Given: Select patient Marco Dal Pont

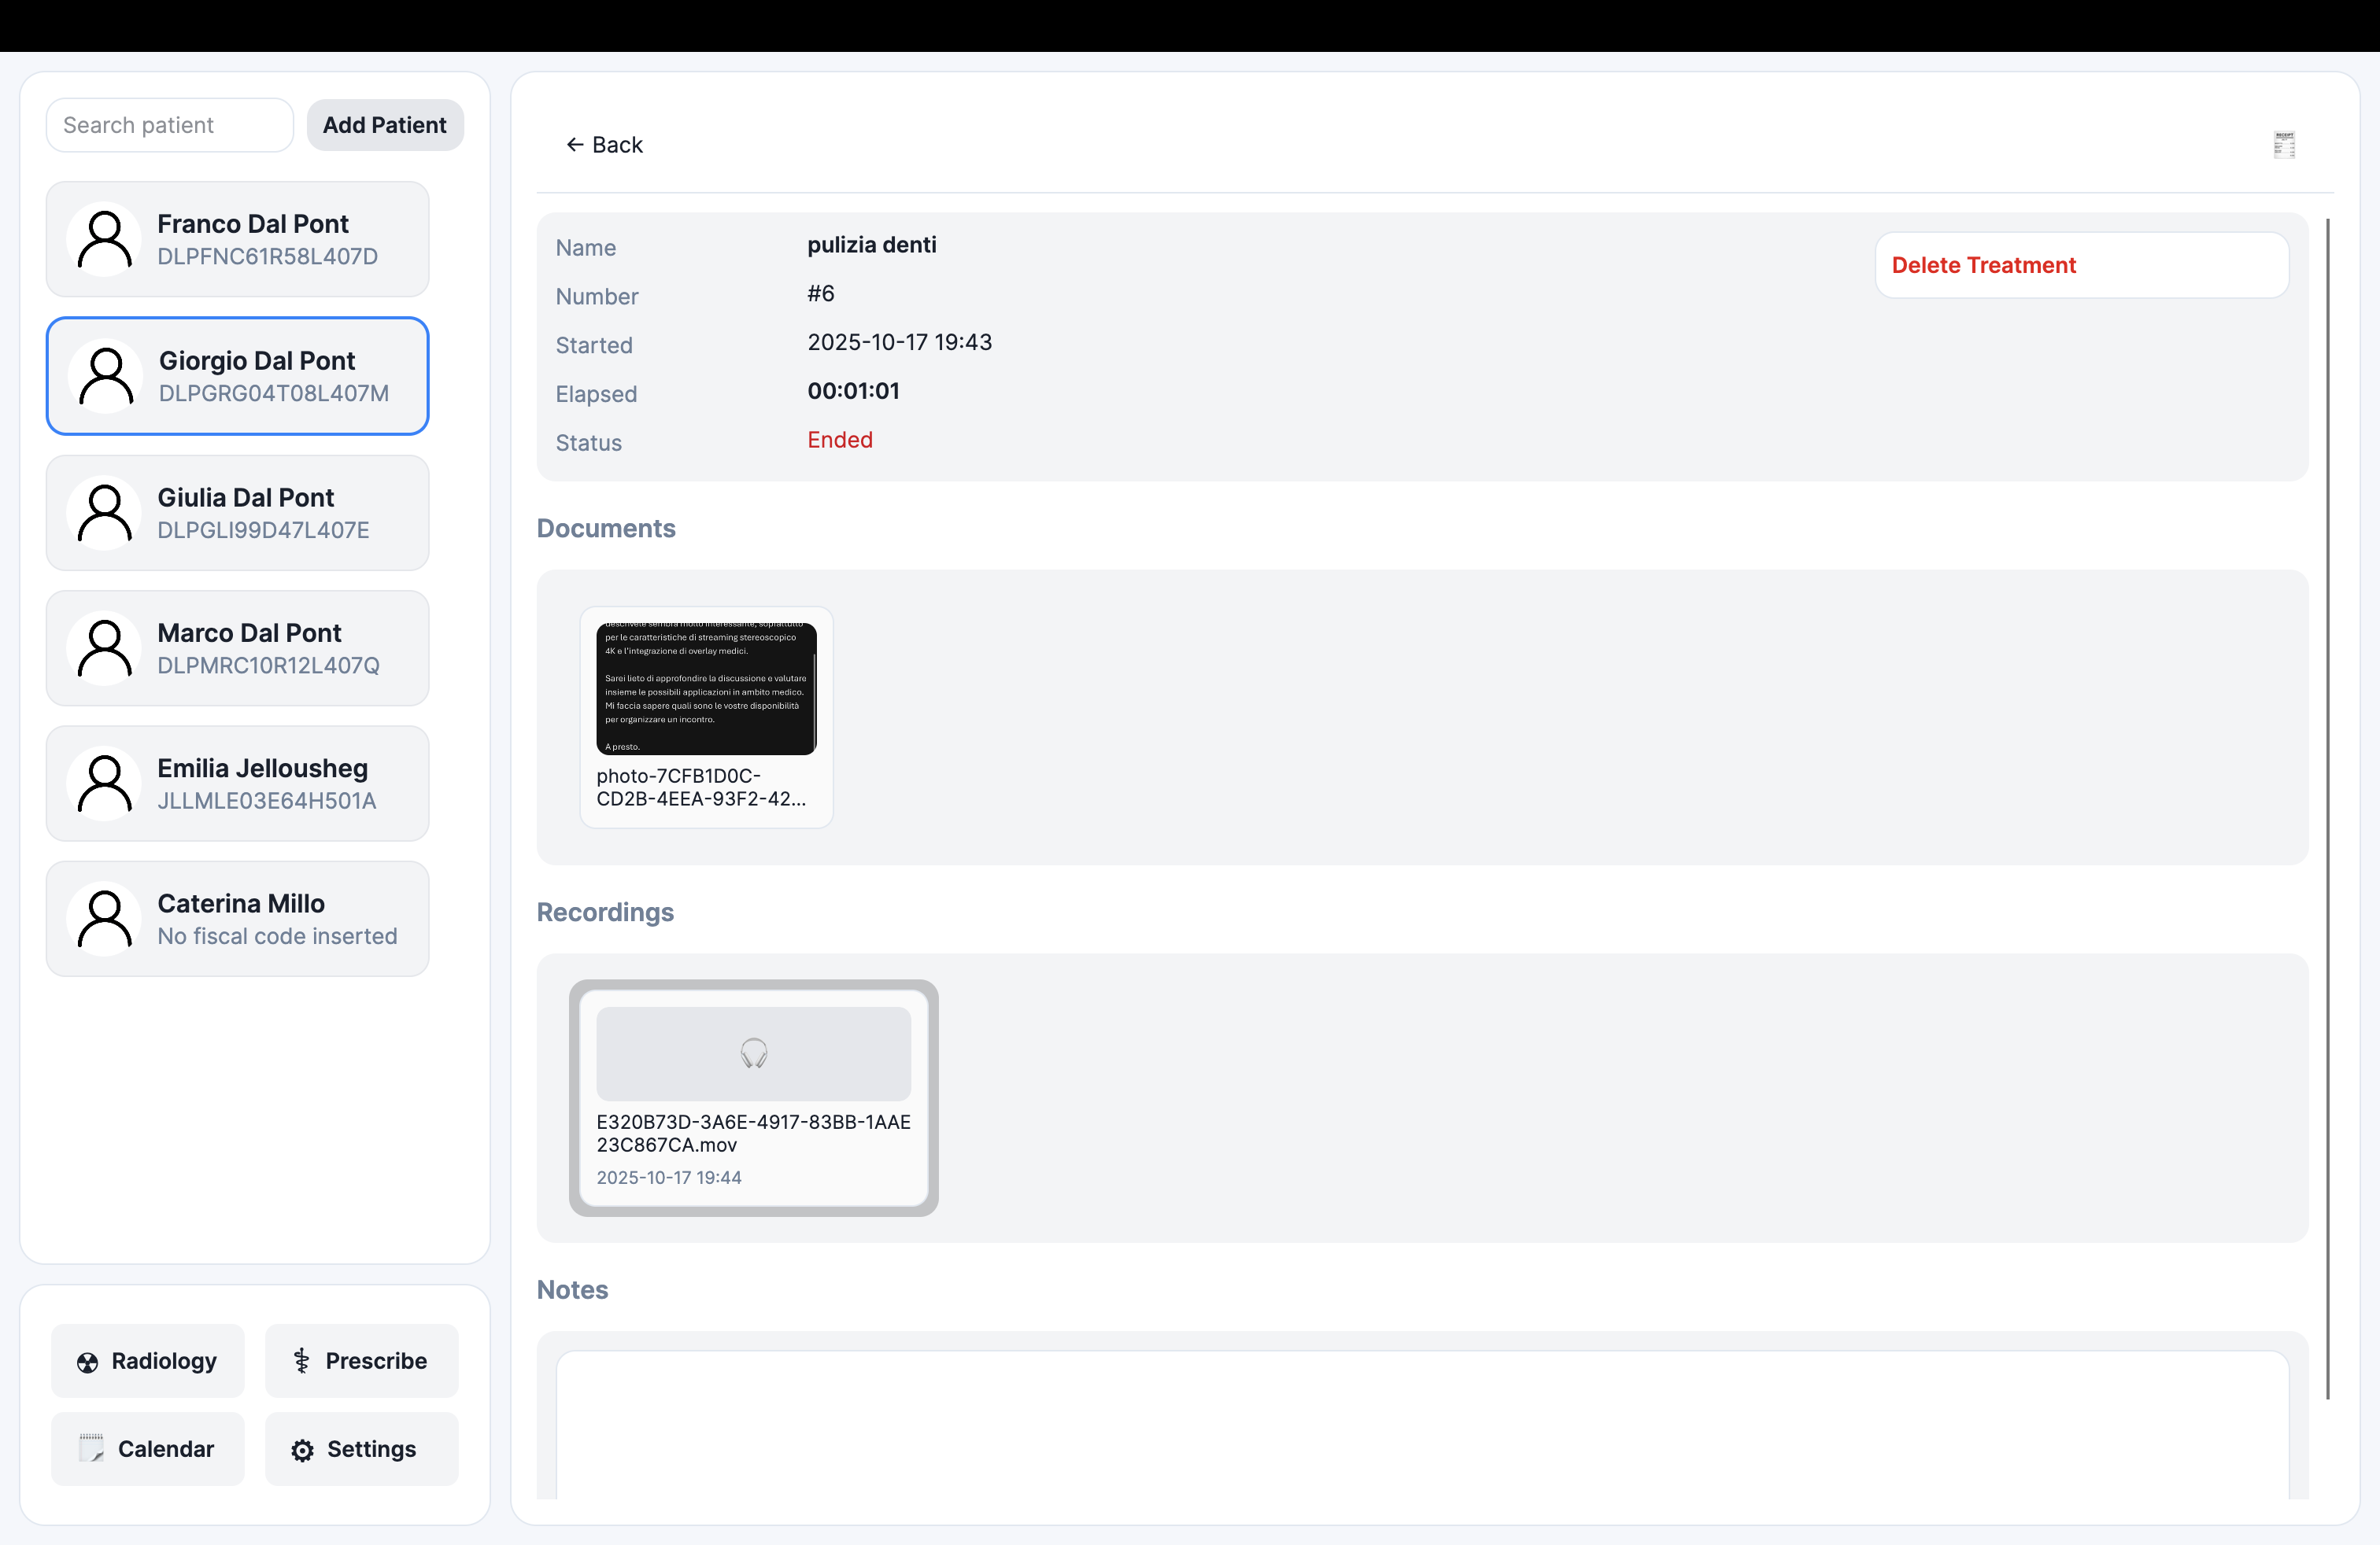Looking at the screenshot, I should [238, 647].
